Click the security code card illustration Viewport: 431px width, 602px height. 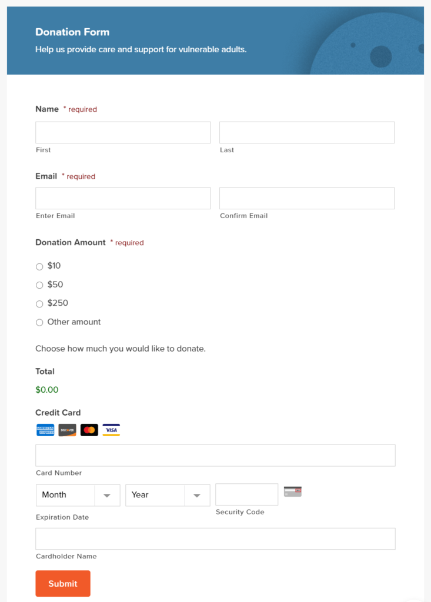[293, 491]
